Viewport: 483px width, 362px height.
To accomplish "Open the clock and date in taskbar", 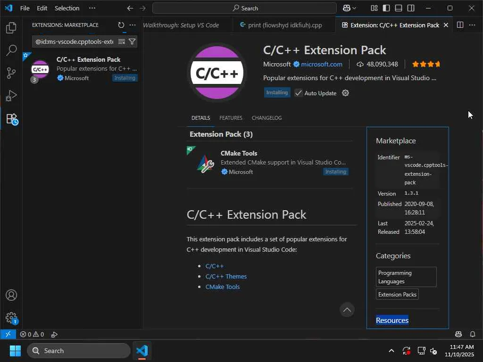I will [x=459, y=351].
